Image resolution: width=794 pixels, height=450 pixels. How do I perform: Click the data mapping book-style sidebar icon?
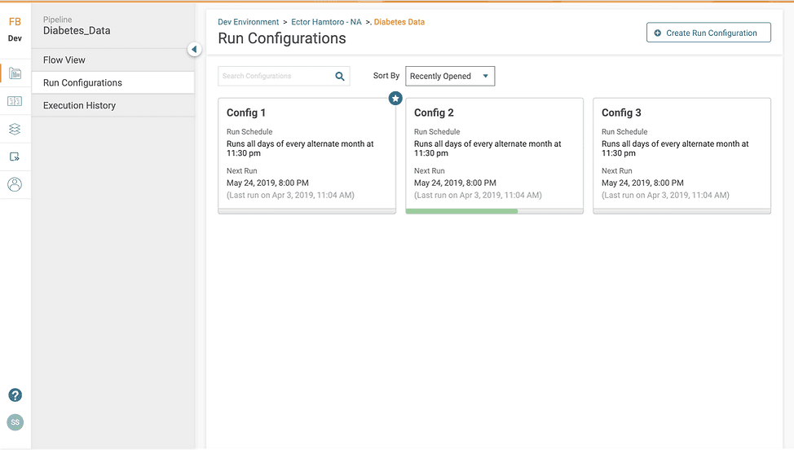pyautogui.click(x=15, y=101)
